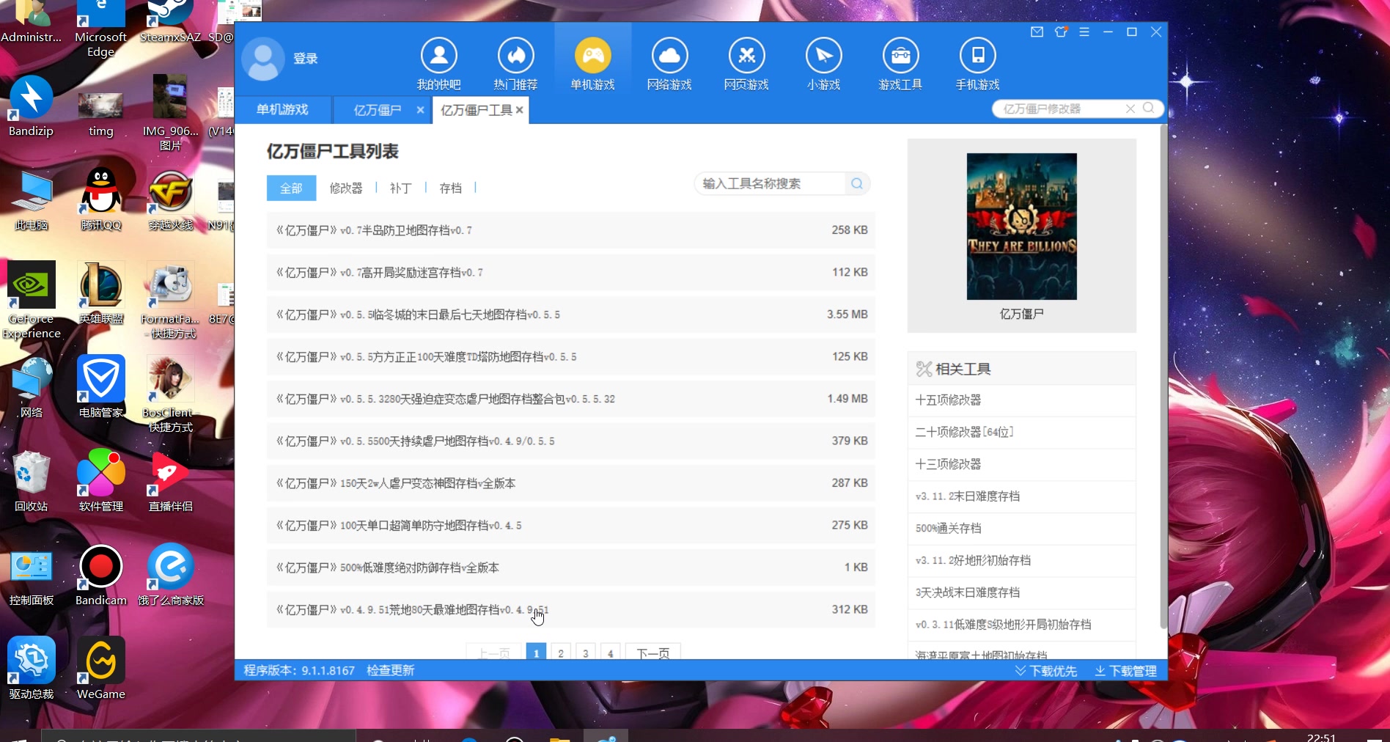Select the 存档 filter
The height and width of the screenshot is (742, 1390).
pos(450,188)
